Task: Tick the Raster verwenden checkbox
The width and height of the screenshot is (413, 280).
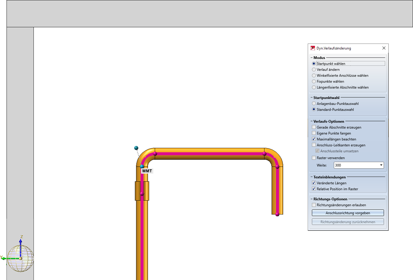Action: click(314, 158)
